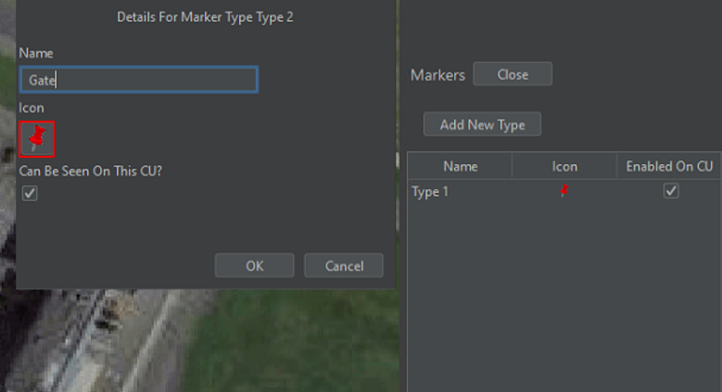722x392 pixels.
Task: Select the Type 1 row name cell
Action: point(460,191)
